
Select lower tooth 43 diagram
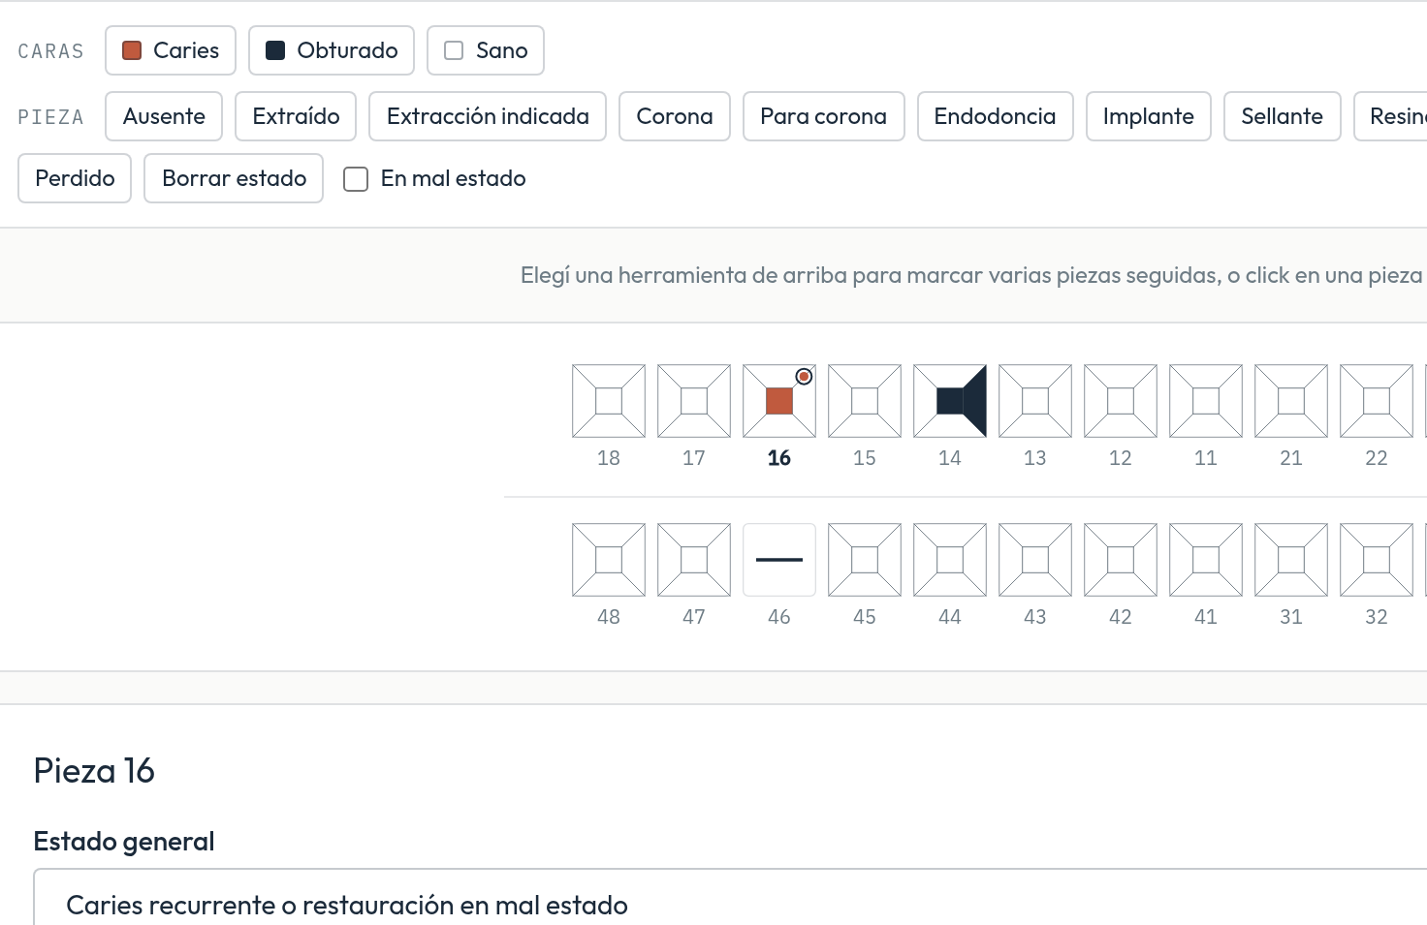(x=1035, y=560)
